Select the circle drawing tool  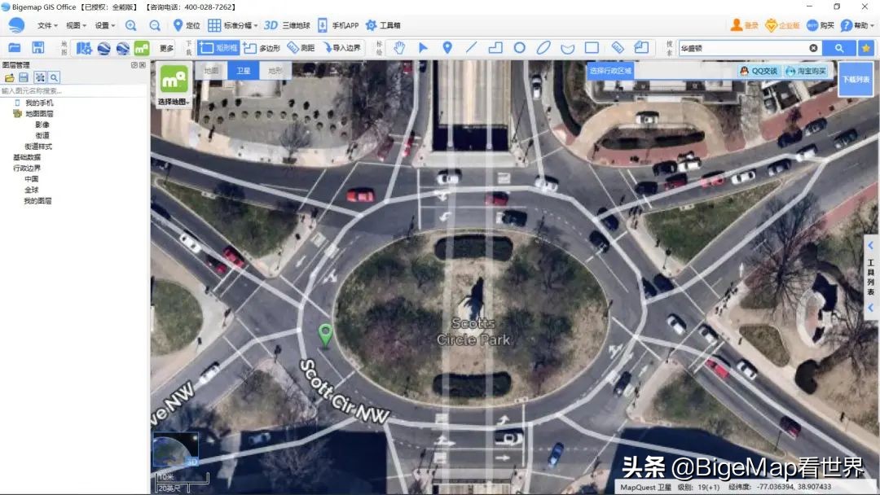click(x=519, y=48)
